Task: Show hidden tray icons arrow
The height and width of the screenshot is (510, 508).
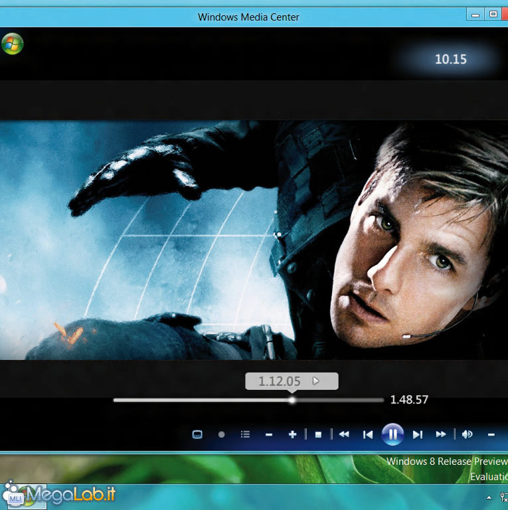Action: (x=489, y=497)
